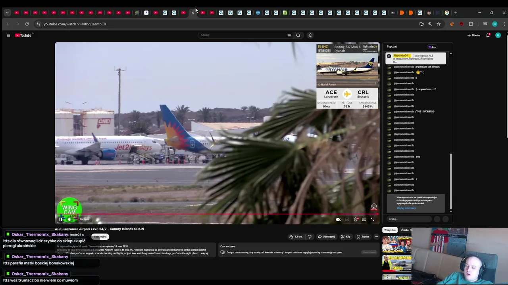This screenshot has height=285, width=508.
Task: Share the video with Udostępnij
Action: (x=326, y=237)
